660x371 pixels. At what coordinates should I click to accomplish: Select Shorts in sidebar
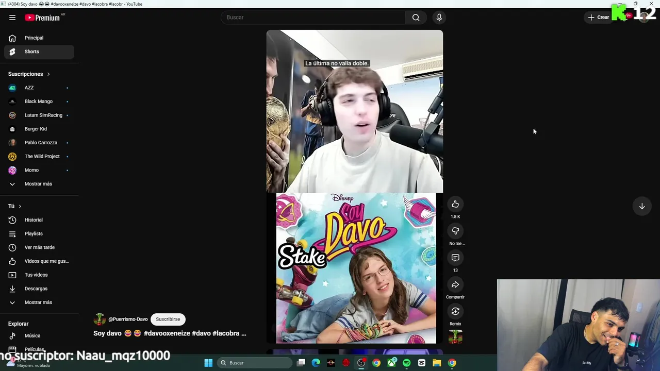tap(39, 52)
